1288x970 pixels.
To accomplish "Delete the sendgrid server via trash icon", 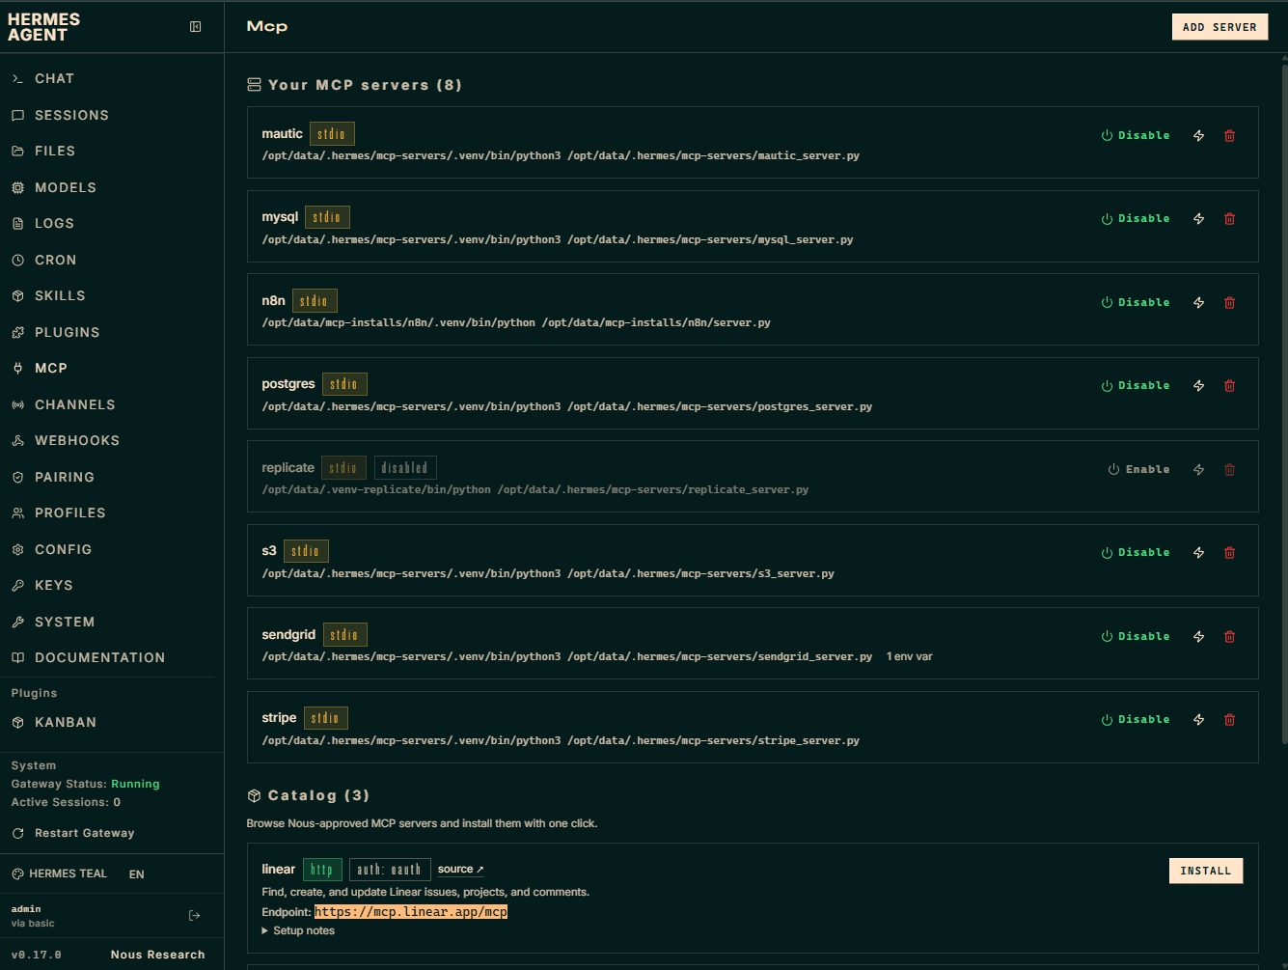I will click(1230, 637).
